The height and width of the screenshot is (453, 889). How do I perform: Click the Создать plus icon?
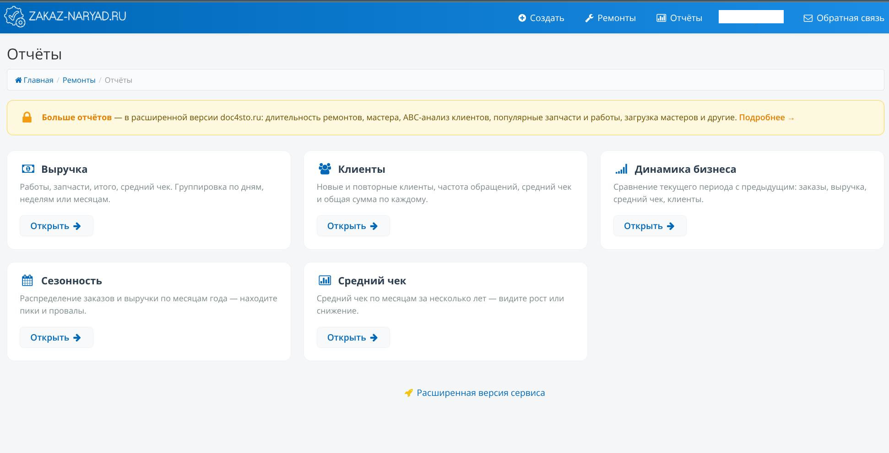pyautogui.click(x=521, y=18)
